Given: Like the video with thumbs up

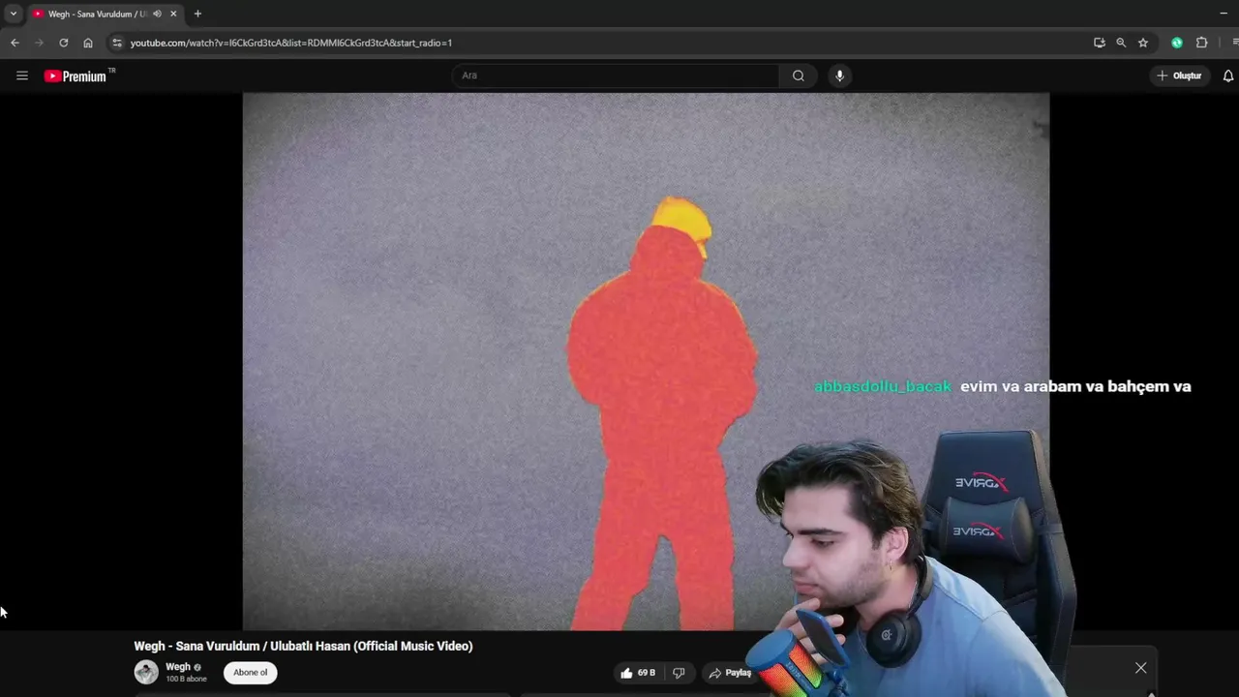Looking at the screenshot, I should click(638, 673).
